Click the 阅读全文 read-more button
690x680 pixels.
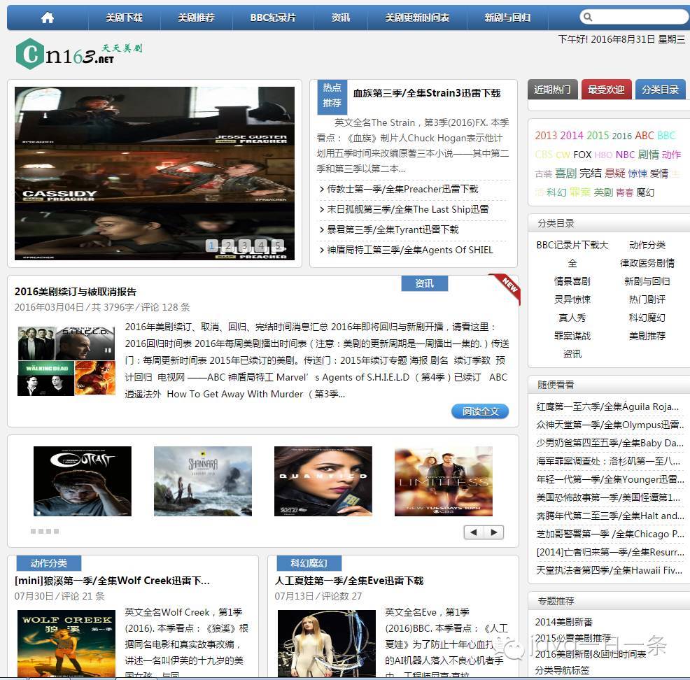click(x=480, y=412)
